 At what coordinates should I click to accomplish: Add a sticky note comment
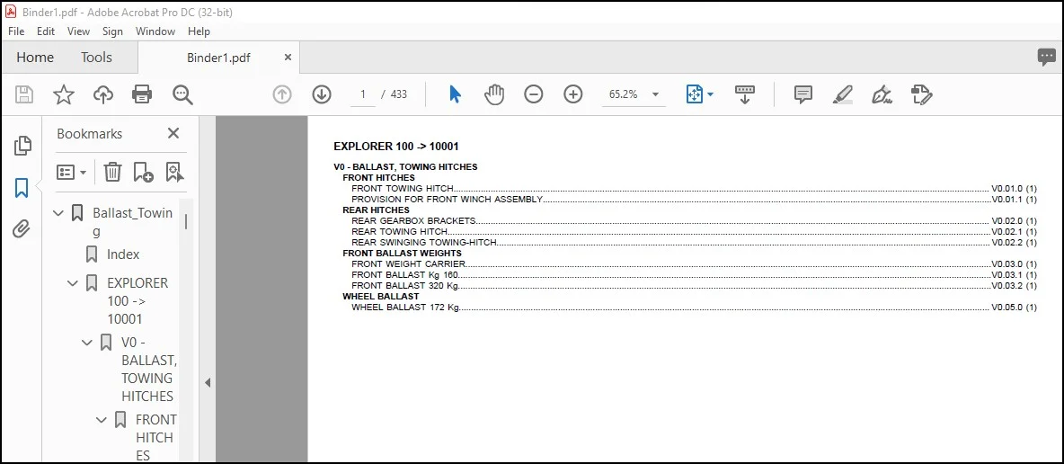point(803,94)
